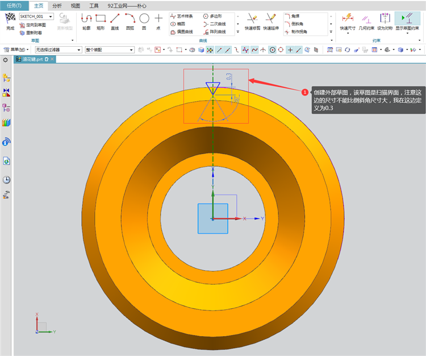Choose the 艺术样条 studio spline tool

point(182,16)
